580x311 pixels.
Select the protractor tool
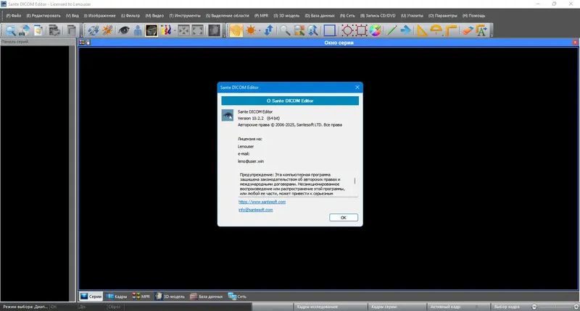tap(436, 30)
